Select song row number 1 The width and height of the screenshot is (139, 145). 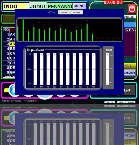pyautogui.click(x=9, y=34)
